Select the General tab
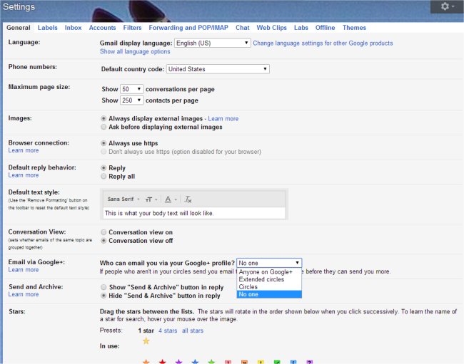Screen dimensions: 464x364 [19, 28]
